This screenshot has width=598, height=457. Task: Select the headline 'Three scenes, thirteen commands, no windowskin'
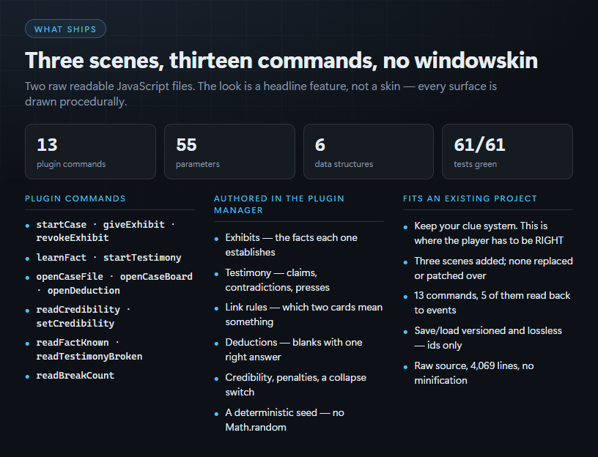tap(281, 61)
